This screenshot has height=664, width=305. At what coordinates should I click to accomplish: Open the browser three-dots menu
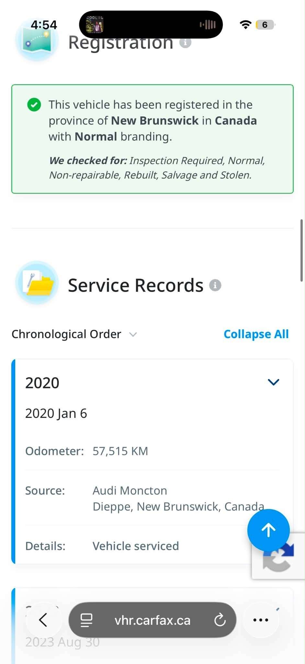(261, 620)
